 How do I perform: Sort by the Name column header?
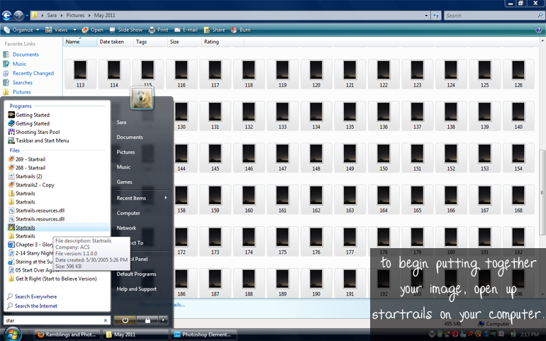(x=79, y=42)
